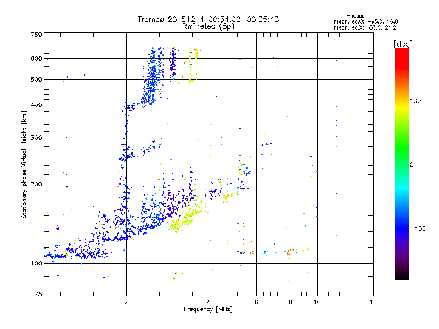
Task: Click the 500 height tick label
Action: tap(36, 80)
